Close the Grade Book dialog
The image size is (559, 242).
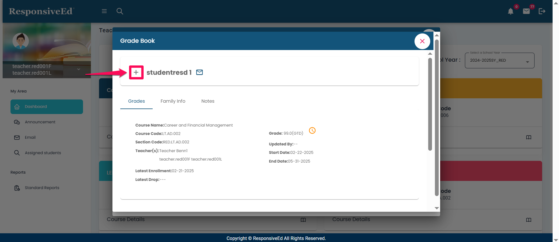(x=422, y=41)
